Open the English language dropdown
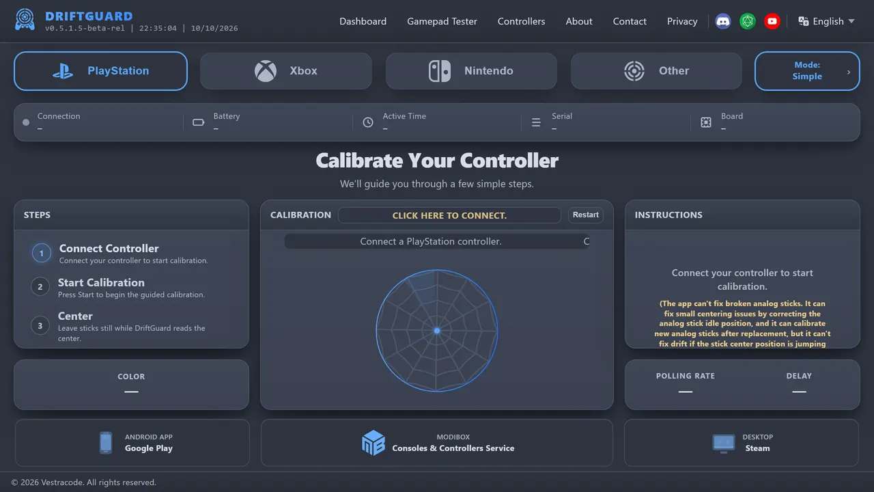The image size is (874, 492). coord(827,21)
